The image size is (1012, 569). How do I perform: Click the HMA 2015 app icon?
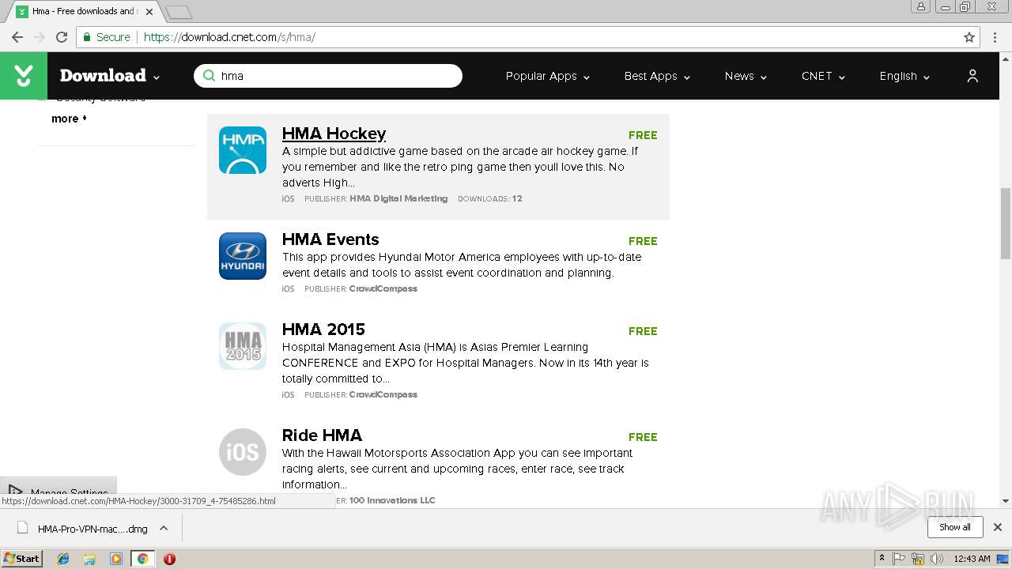point(243,346)
